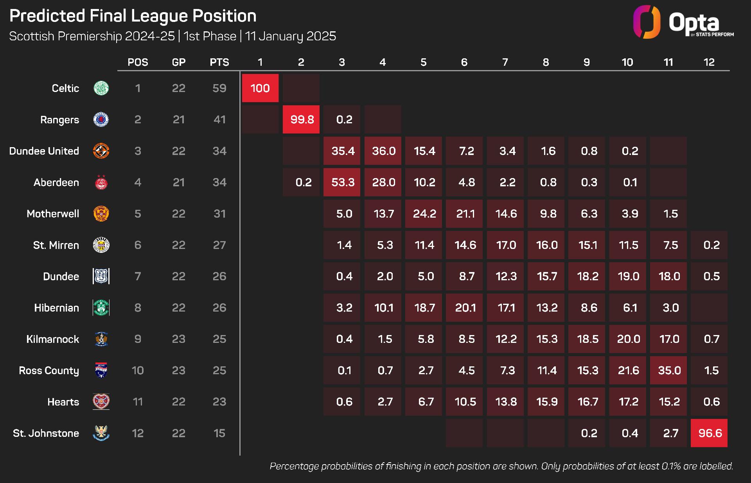Viewport: 751px width, 483px height.
Task: Click the PTS column header
Action: pos(219,62)
